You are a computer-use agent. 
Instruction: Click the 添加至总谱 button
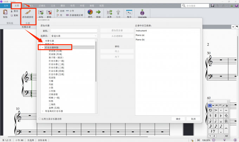click(117, 31)
